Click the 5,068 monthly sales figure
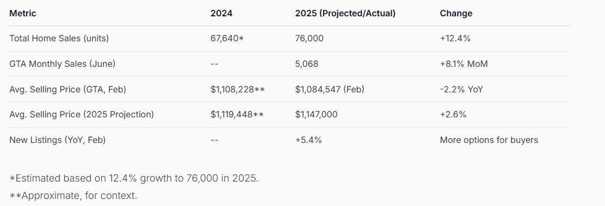 tap(307, 64)
